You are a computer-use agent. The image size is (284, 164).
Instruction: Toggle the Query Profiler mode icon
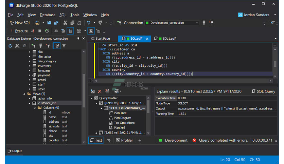click(x=91, y=31)
